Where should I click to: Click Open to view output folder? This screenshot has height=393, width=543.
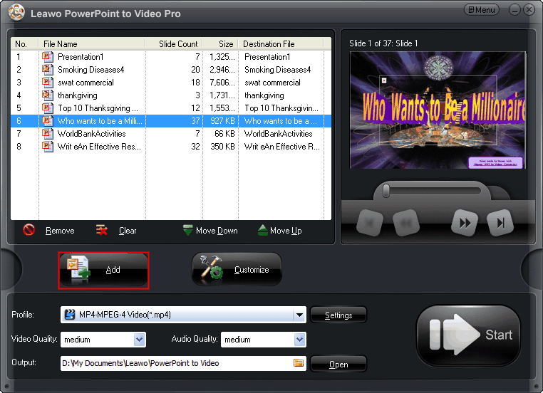click(338, 364)
